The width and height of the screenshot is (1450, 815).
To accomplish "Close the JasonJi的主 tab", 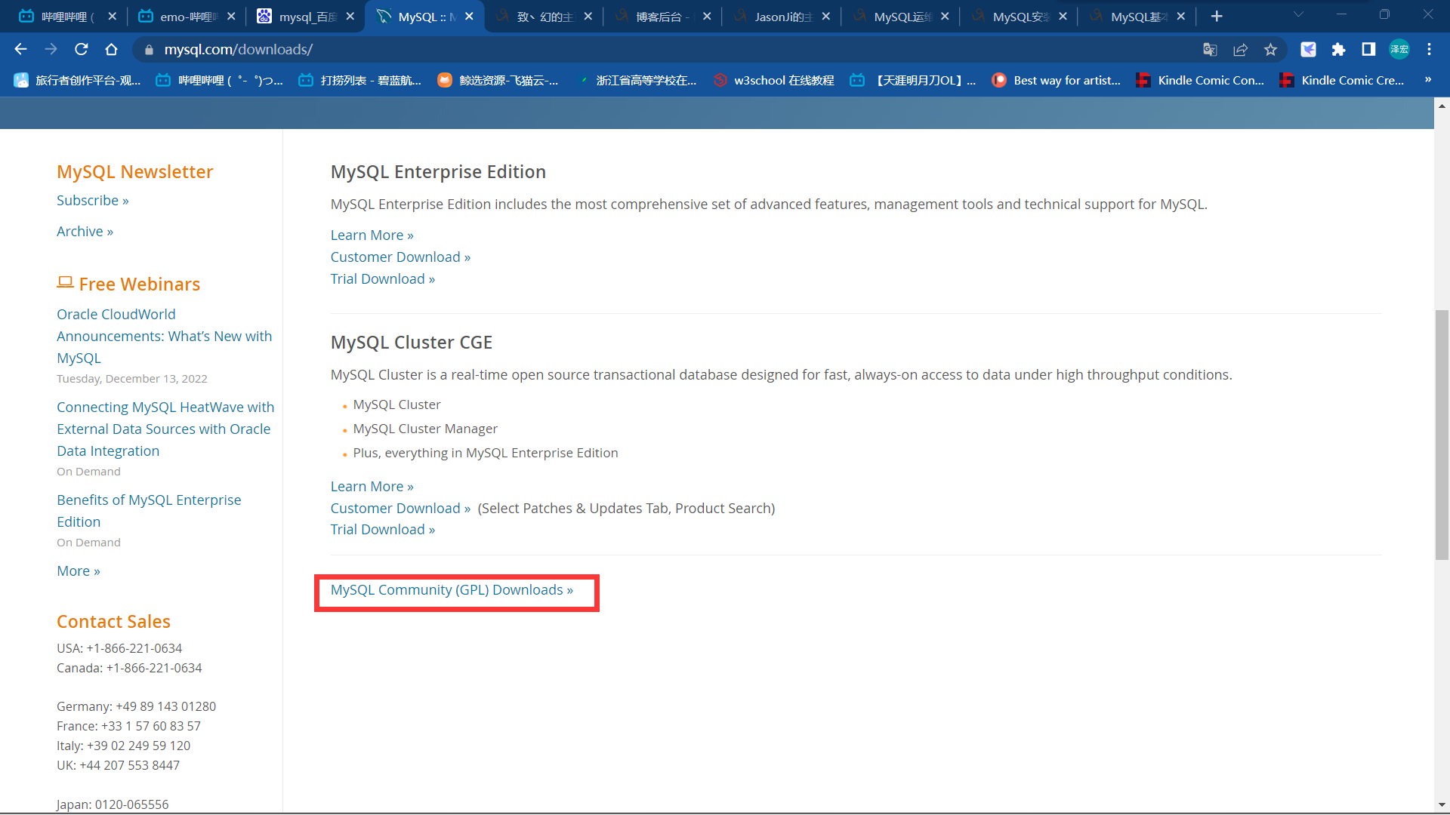I will [826, 16].
